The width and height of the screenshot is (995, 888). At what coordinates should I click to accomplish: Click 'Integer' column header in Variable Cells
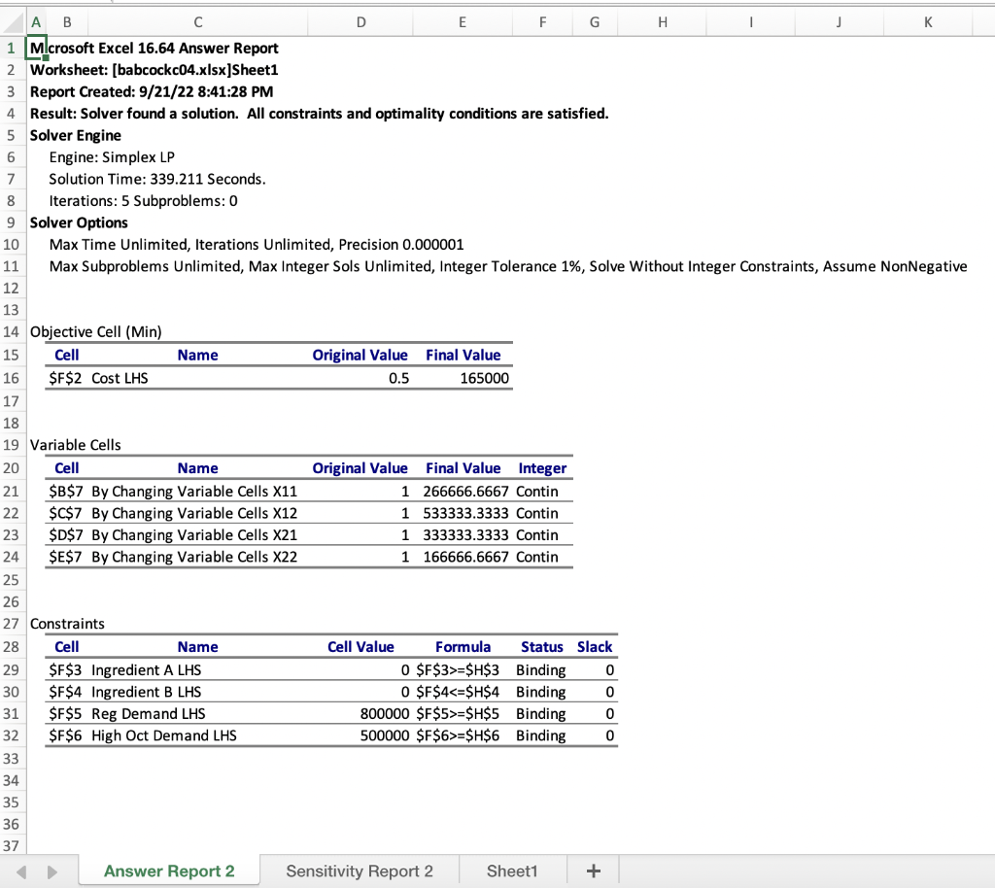click(542, 468)
